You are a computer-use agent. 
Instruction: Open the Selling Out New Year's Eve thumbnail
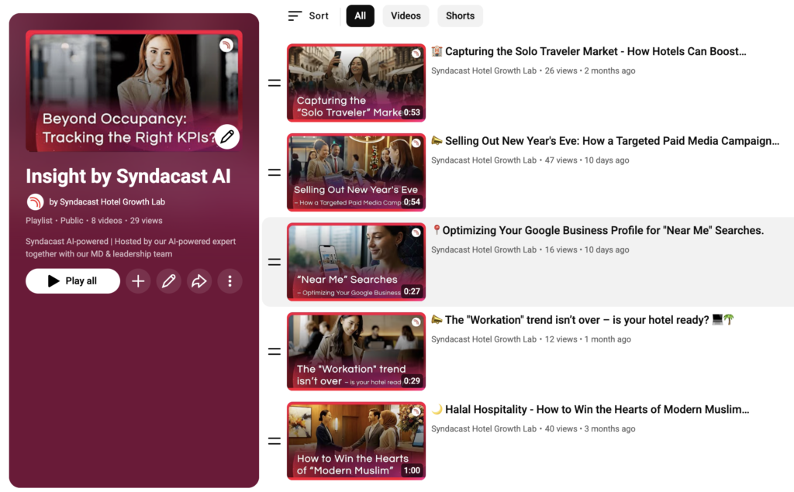356,172
